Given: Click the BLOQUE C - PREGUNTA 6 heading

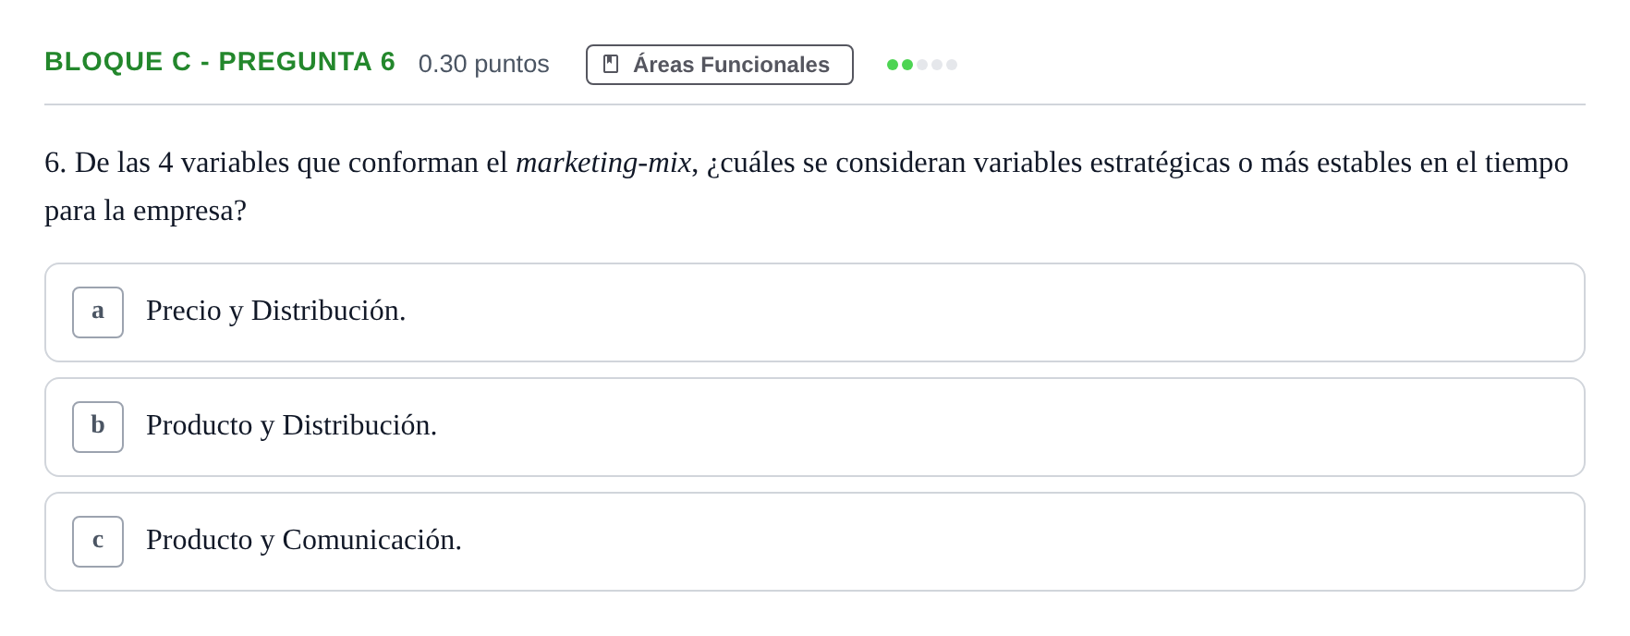Looking at the screenshot, I should point(220,62).
